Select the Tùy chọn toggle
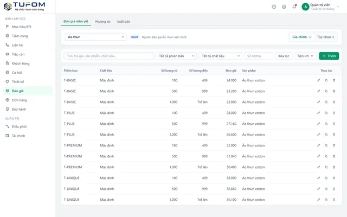347x217 pixels. 325,37
